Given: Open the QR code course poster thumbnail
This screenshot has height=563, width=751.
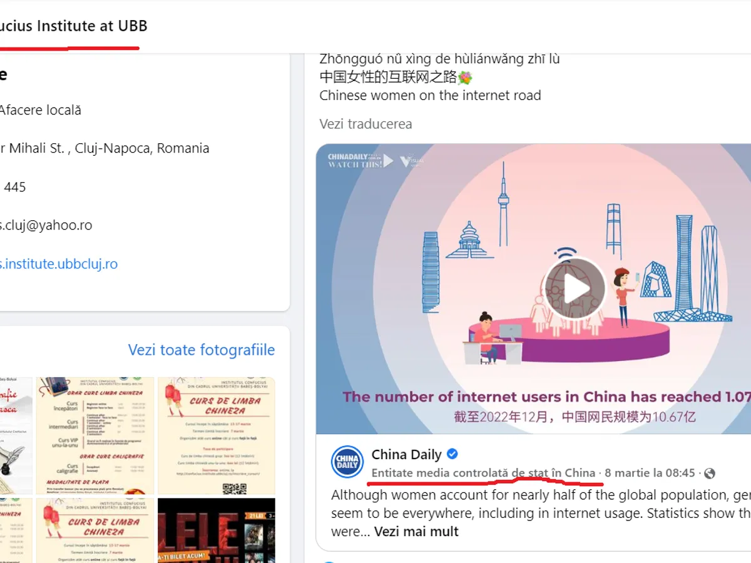Looking at the screenshot, I should point(216,435).
